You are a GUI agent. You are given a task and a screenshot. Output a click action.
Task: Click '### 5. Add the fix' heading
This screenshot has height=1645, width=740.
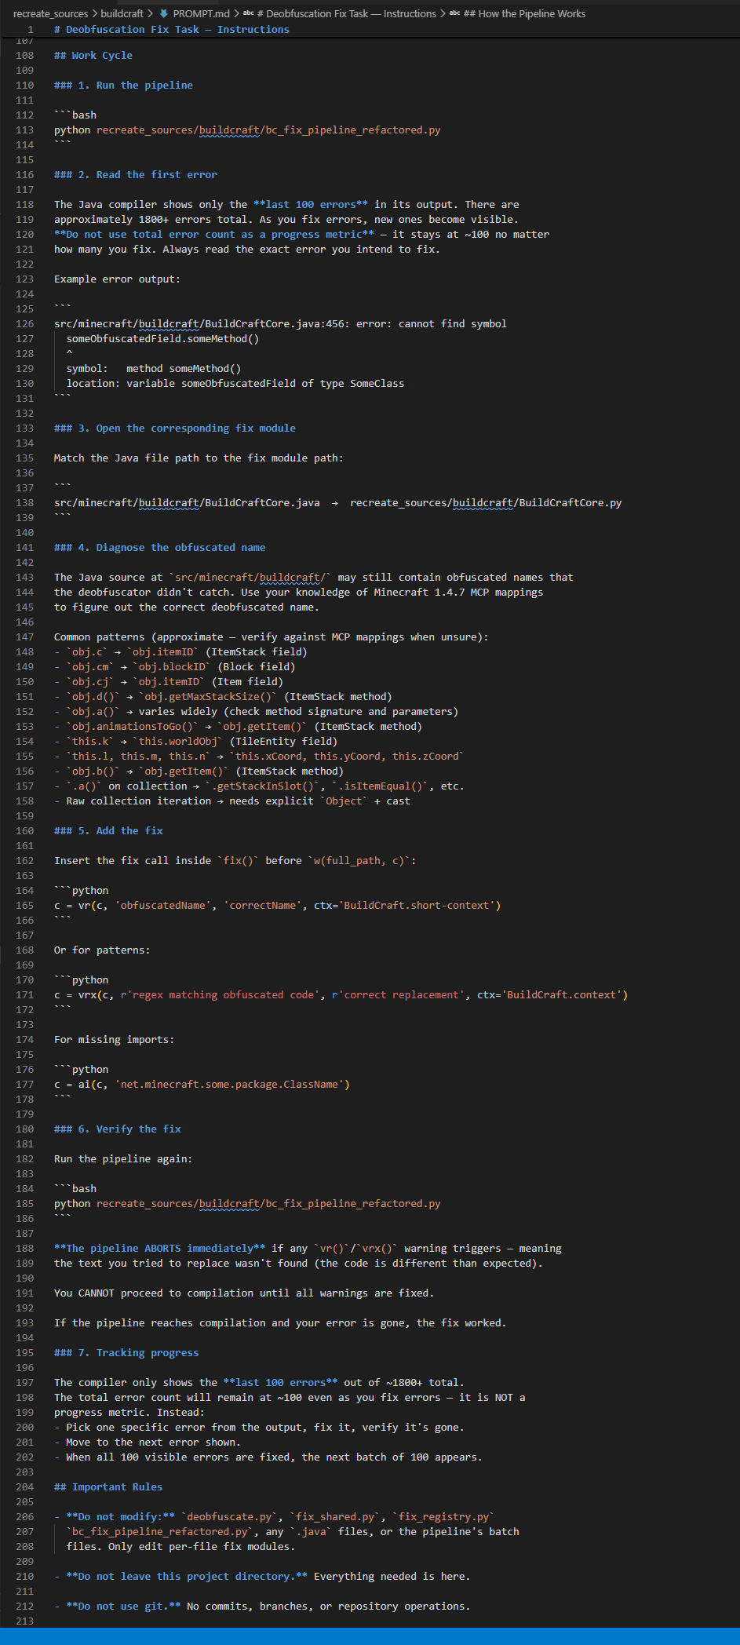tap(108, 831)
